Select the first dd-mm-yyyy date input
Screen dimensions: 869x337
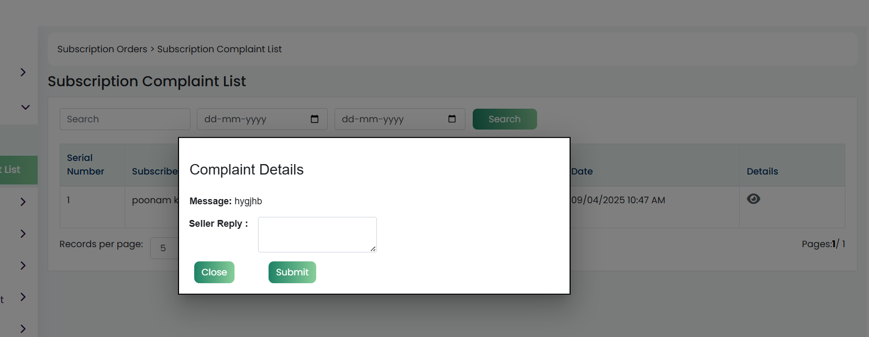coord(262,119)
